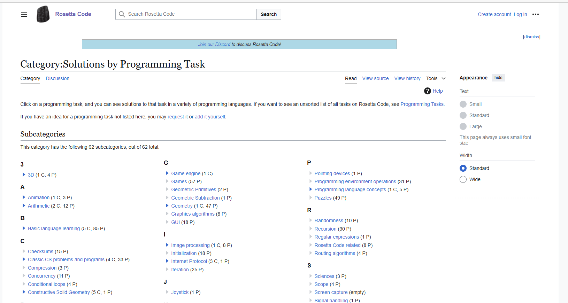Open the Joystick category link
Screen dimensions: 568x303
[x=180, y=292]
